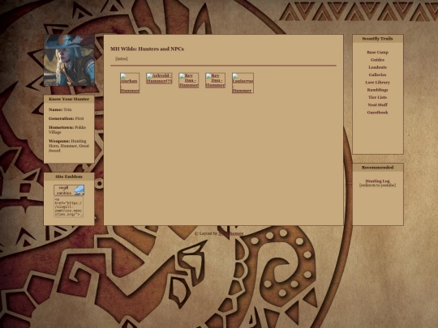Open the Lagiacrus - Hammer image link
This screenshot has height=328, width=438.
[x=243, y=83]
